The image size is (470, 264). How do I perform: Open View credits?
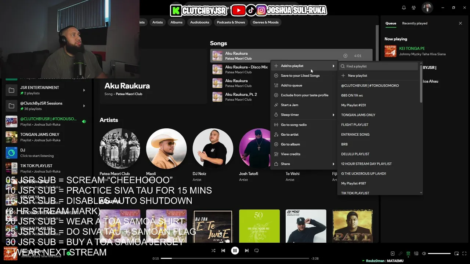(304, 154)
